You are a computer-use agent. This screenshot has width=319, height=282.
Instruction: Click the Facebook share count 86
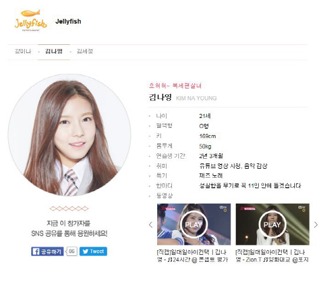[x=71, y=251]
